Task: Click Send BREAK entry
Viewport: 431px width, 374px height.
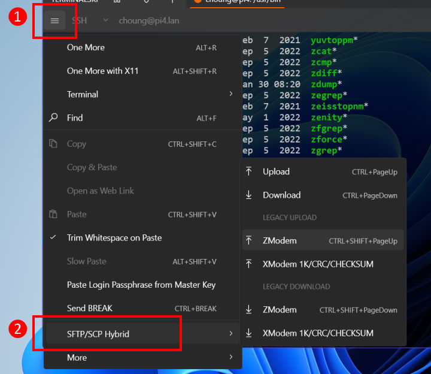Action: [x=142, y=308]
